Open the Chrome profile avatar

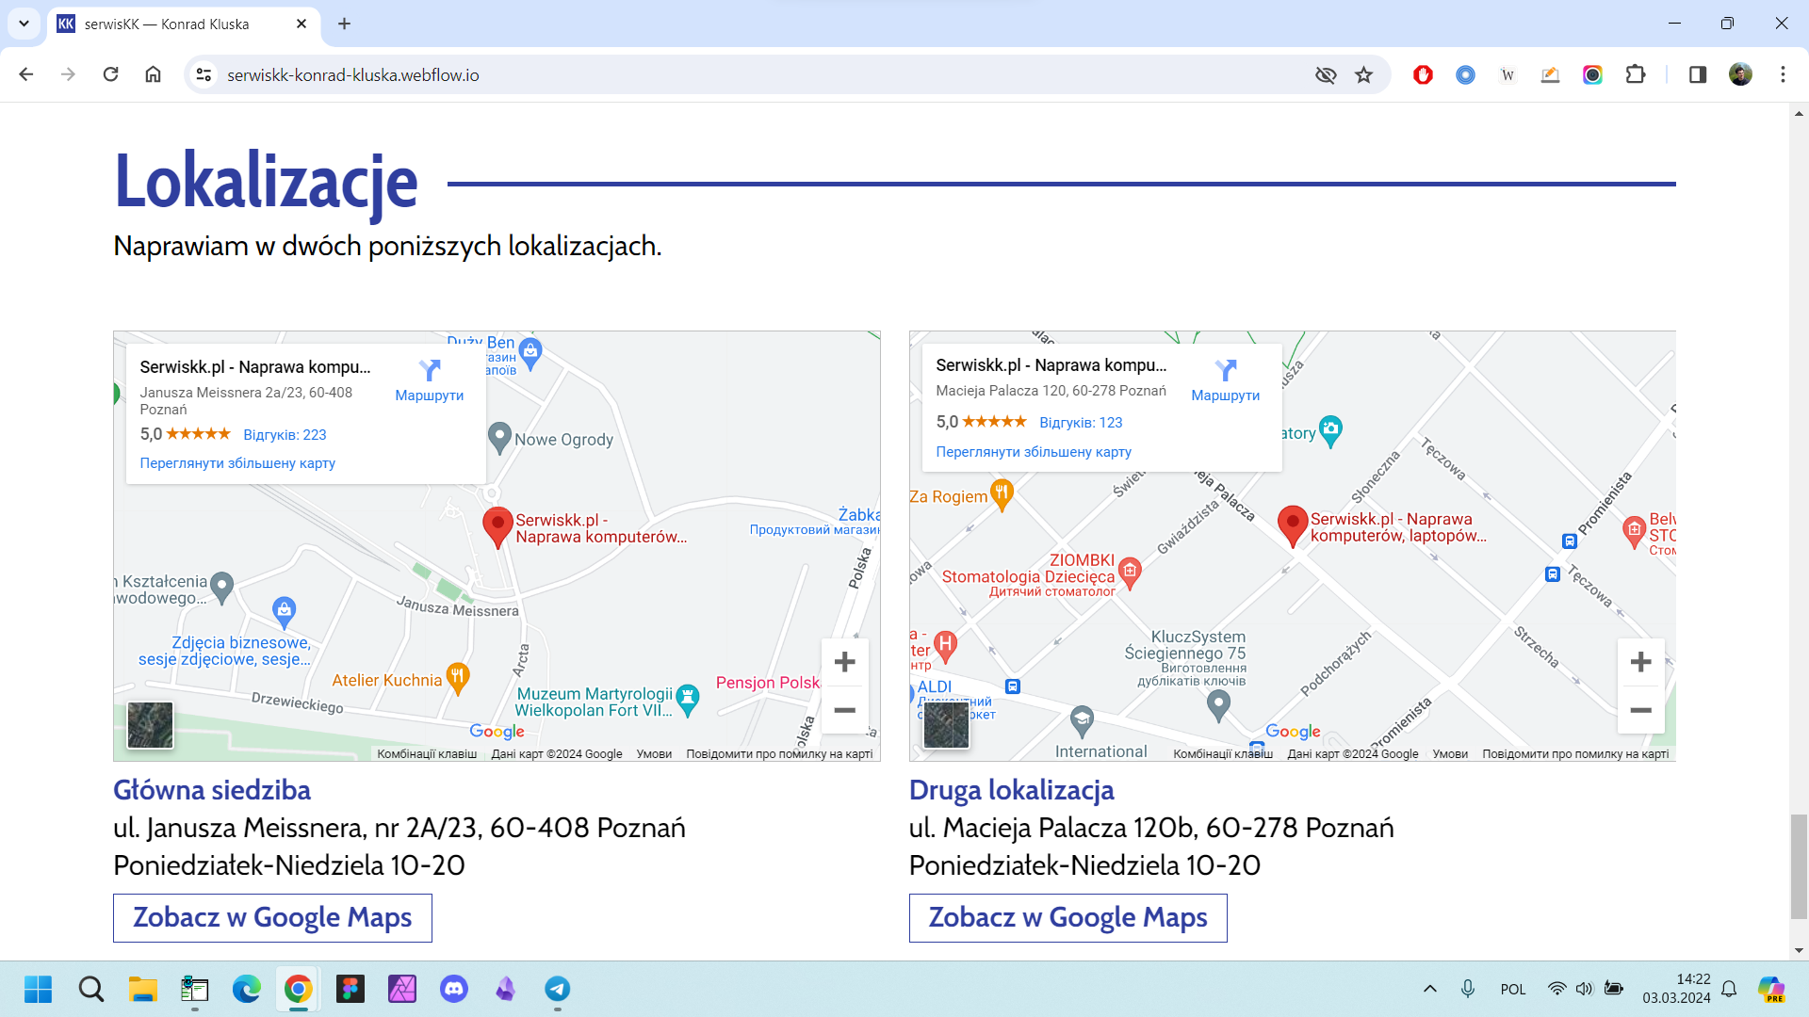click(1740, 74)
